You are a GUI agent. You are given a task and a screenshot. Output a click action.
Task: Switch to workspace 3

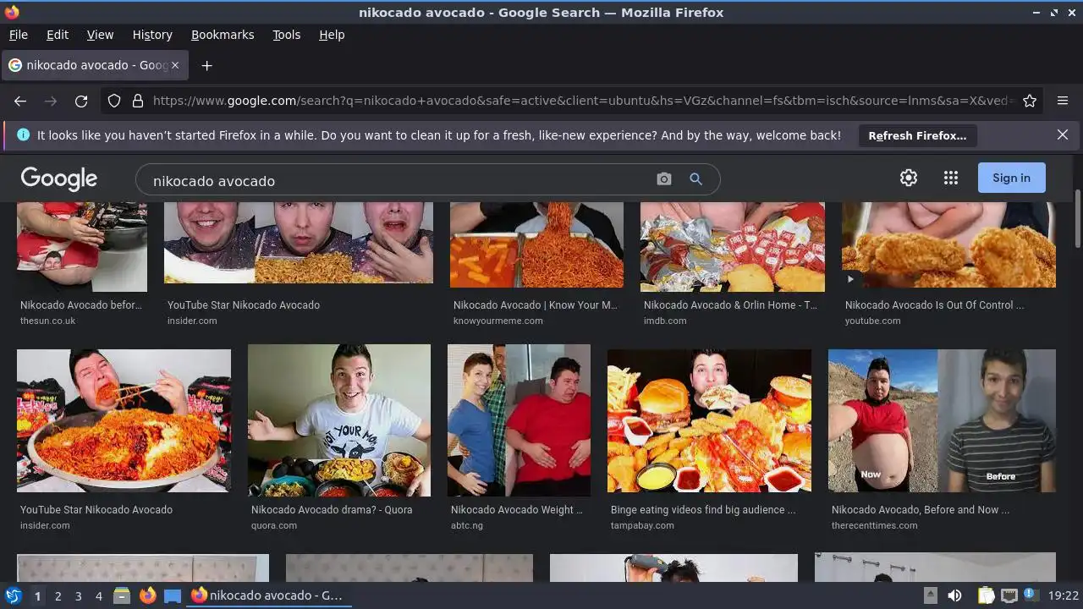[78, 595]
